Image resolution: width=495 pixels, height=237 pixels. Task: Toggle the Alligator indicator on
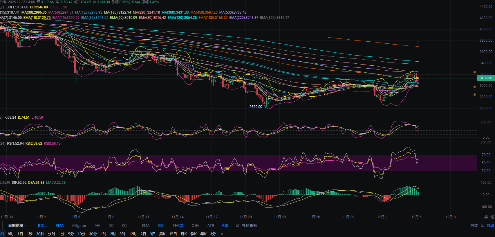coord(79,225)
